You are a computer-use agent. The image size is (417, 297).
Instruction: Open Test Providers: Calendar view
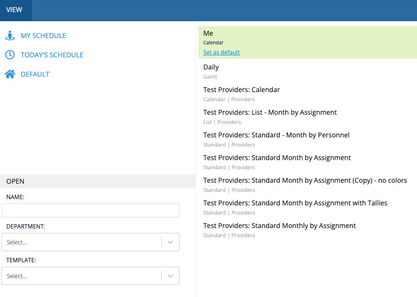[307, 94]
